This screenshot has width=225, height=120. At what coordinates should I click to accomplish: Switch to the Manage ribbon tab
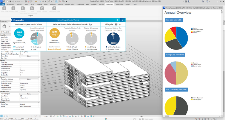click(x=94, y=4)
